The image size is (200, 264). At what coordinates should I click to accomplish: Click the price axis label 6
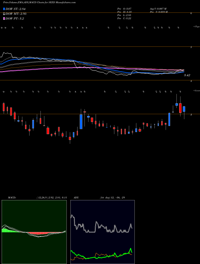191,13
